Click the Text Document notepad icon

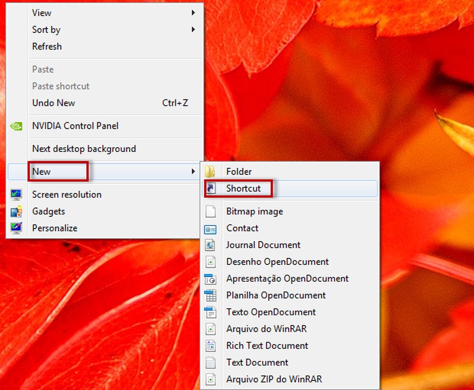click(211, 362)
